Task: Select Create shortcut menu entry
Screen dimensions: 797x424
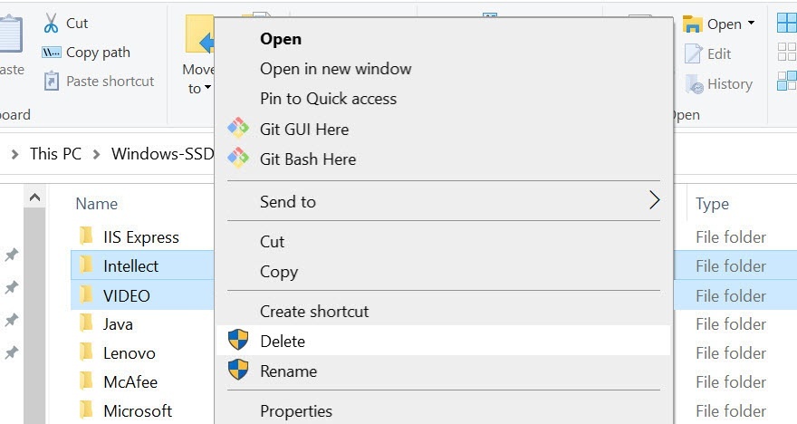Action: (x=314, y=311)
